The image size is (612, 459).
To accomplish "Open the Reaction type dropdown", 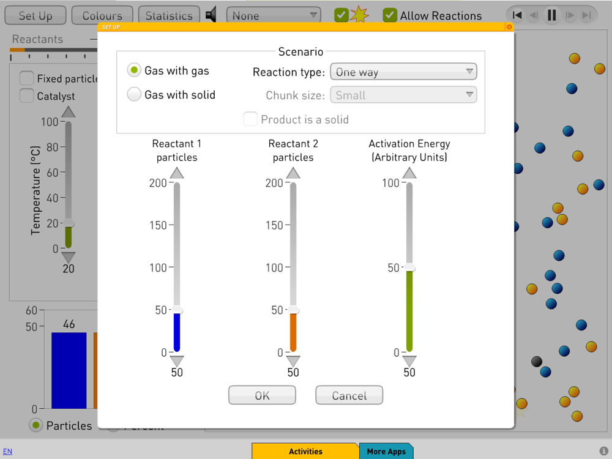I will tap(403, 72).
